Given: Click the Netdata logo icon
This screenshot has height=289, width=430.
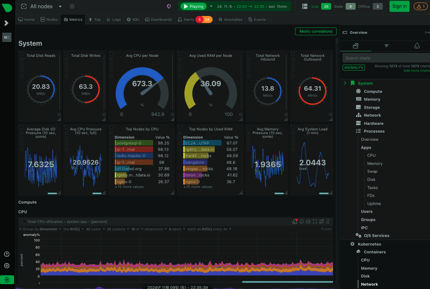Looking at the screenshot, I should coord(7,8).
